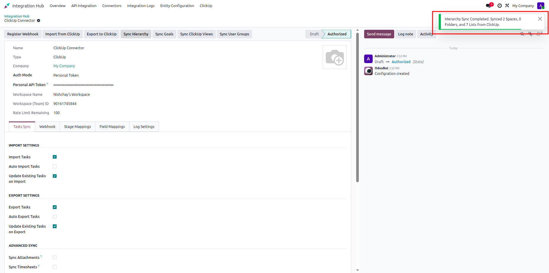Dismiss the Hierarchy Sync Completed notification
This screenshot has width=549, height=273.
click(540, 19)
